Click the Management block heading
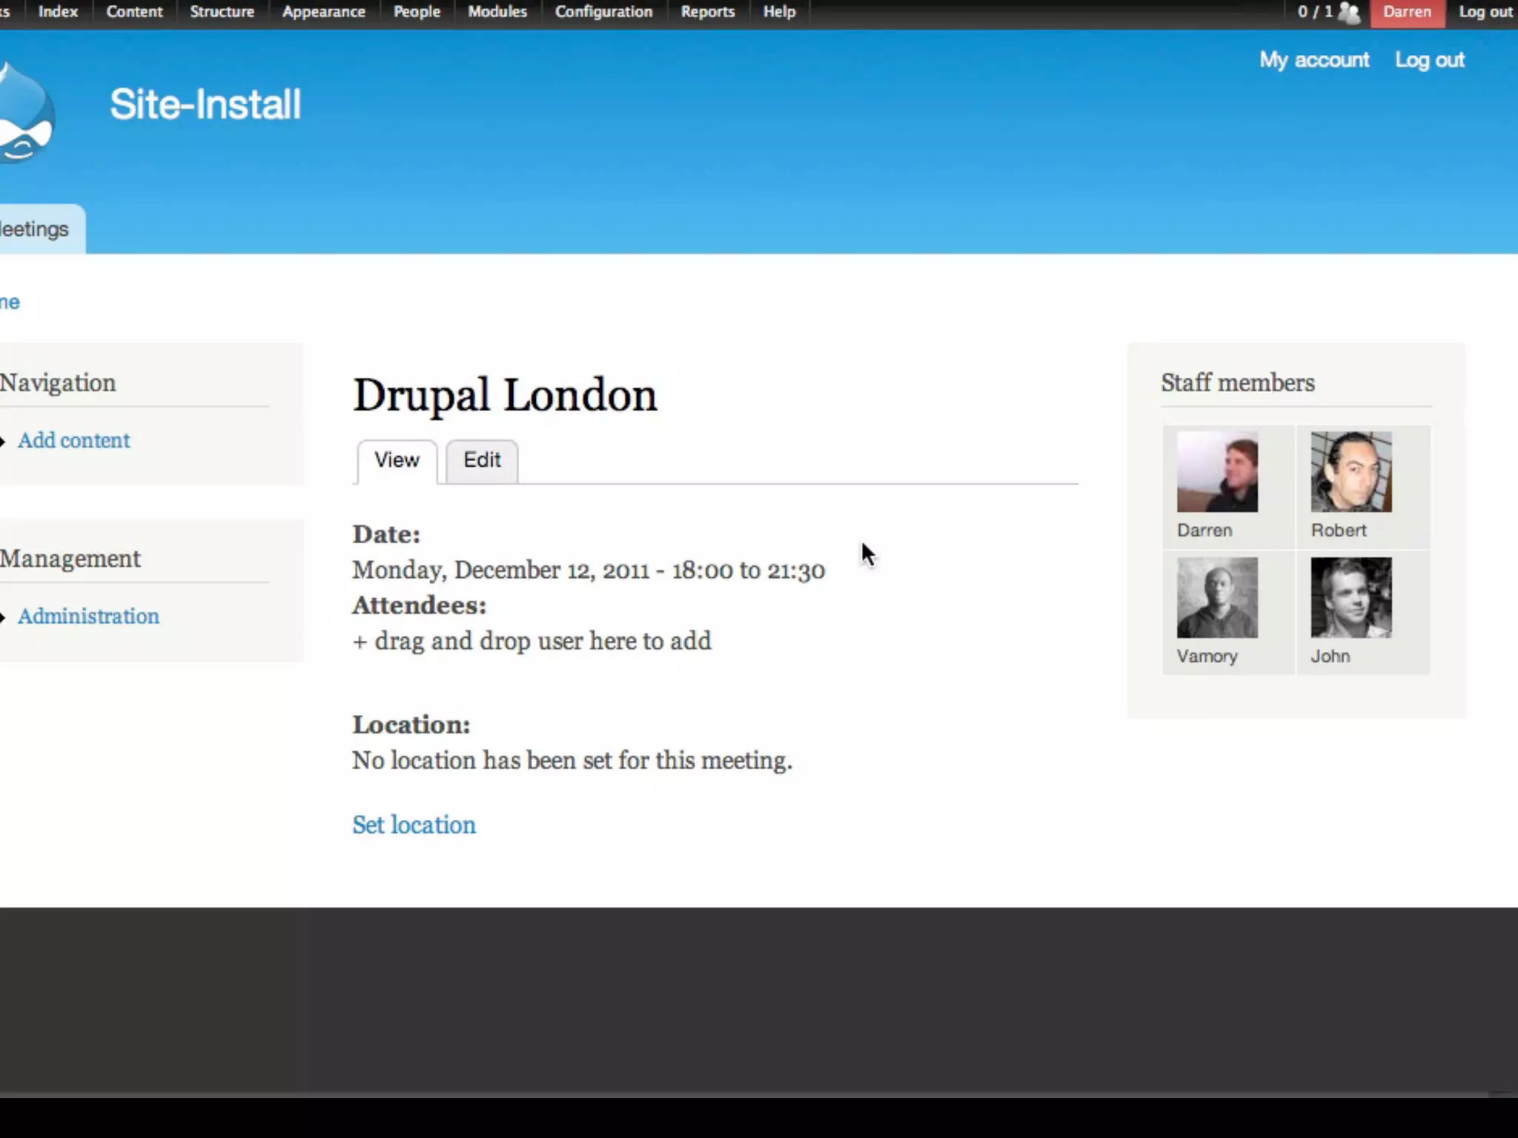This screenshot has width=1518, height=1138. coord(70,558)
